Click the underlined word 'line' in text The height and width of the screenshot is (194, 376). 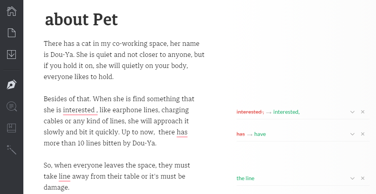point(65,176)
